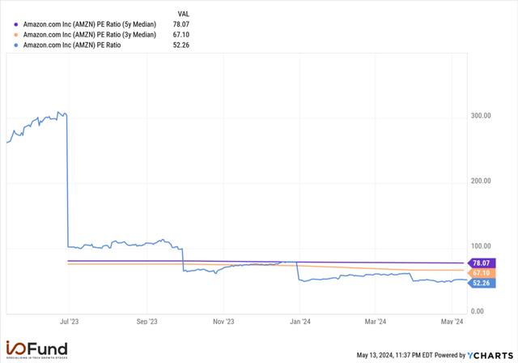
Task: Click the blue PE Ratio legend dot
Action: click(16, 45)
